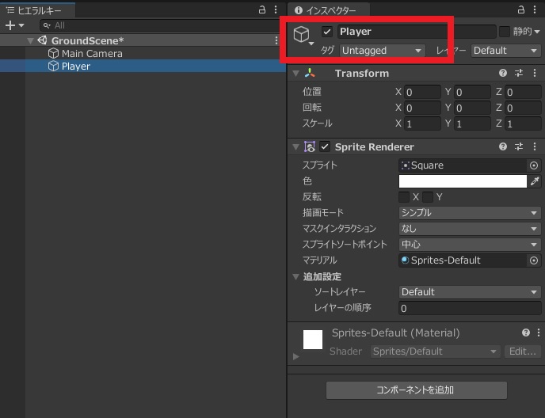Disable the Sprite Renderer component checkbox
545x418 pixels.
coord(325,146)
